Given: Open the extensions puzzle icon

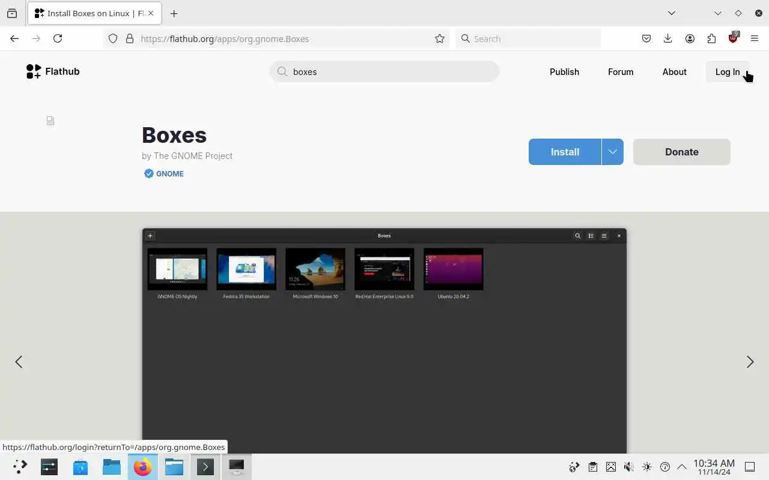Looking at the screenshot, I should [x=711, y=38].
